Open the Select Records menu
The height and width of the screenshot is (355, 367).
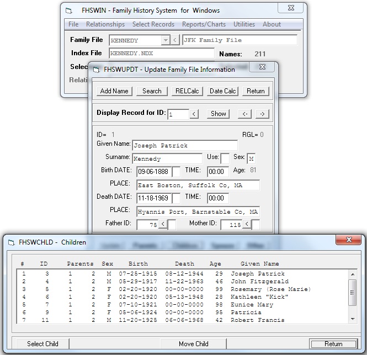153,24
